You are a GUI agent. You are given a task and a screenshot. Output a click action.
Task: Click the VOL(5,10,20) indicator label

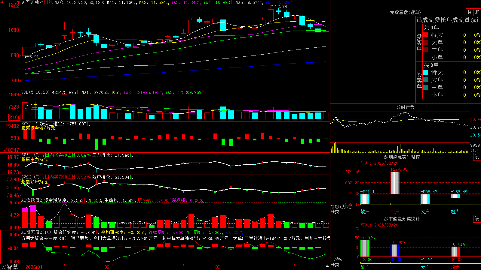(35, 92)
